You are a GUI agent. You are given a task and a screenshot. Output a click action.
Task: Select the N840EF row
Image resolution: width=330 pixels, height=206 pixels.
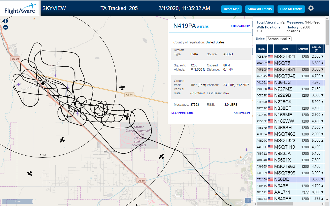(x=290, y=199)
